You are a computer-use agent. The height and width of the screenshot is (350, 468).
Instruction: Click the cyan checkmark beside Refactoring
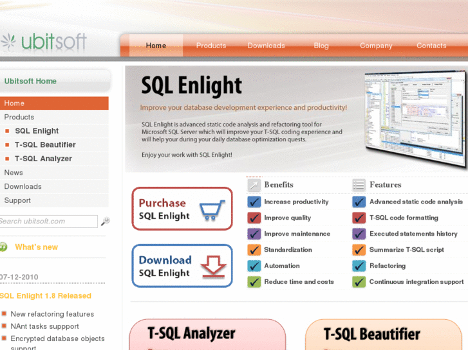[359, 266]
